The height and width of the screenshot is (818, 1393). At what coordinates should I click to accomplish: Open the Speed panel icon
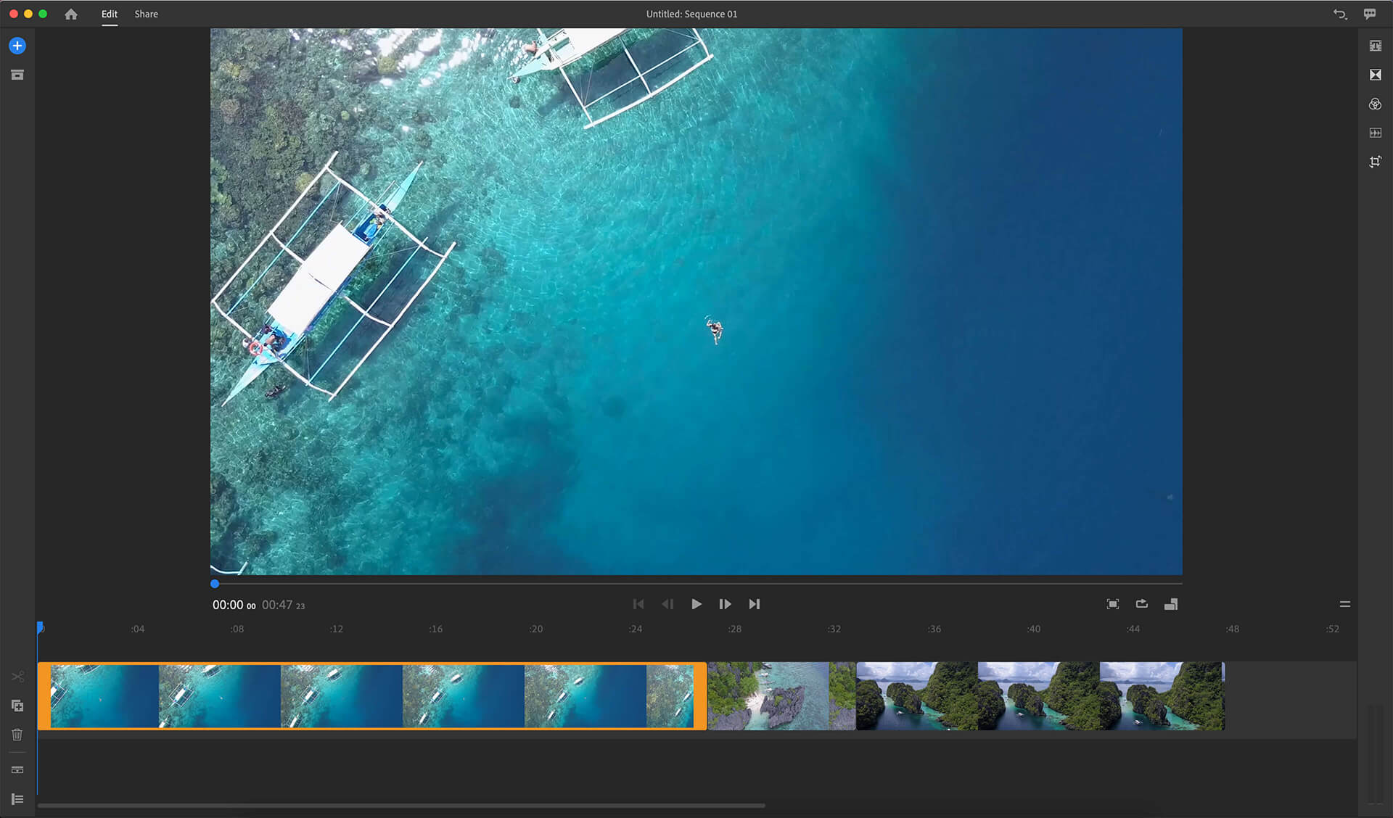pos(1375,133)
